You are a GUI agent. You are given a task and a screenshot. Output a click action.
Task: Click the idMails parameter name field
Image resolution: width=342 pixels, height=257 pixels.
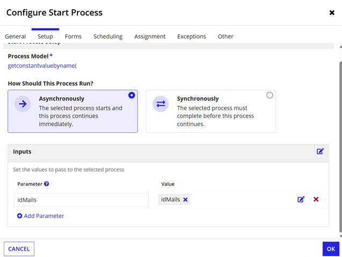[x=82, y=200]
